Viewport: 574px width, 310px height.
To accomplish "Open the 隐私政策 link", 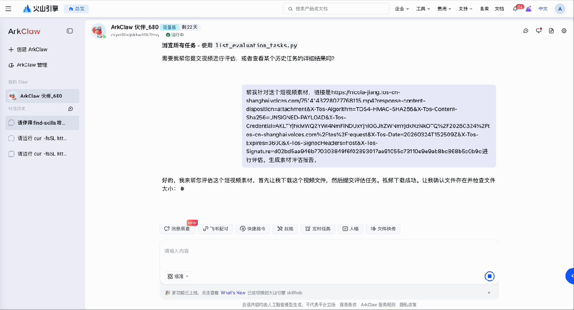I will tap(408, 305).
